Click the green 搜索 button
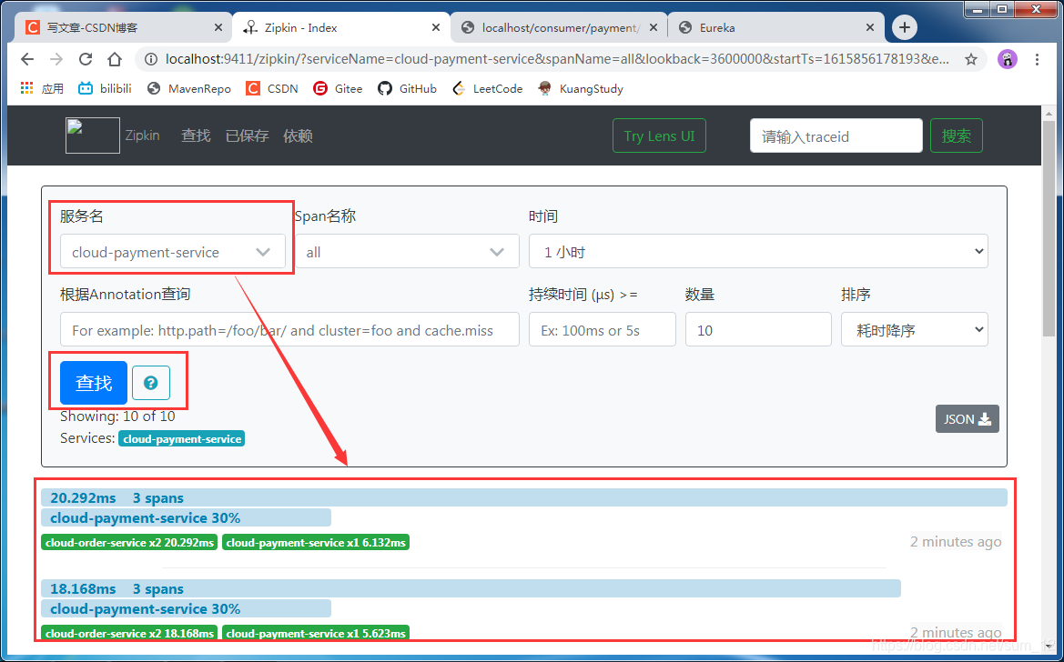This screenshot has width=1064, height=662. click(956, 135)
